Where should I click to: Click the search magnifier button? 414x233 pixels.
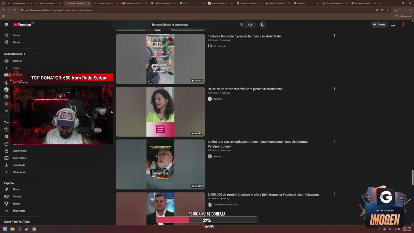tap(250, 25)
